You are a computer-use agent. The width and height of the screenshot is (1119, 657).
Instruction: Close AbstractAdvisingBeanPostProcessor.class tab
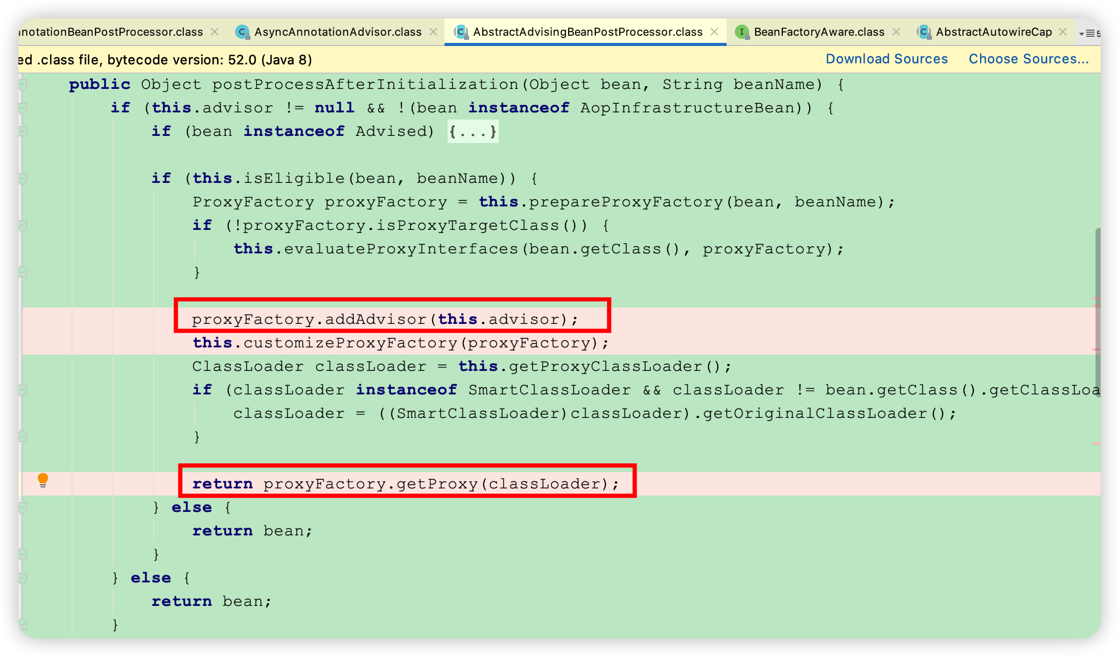(714, 32)
